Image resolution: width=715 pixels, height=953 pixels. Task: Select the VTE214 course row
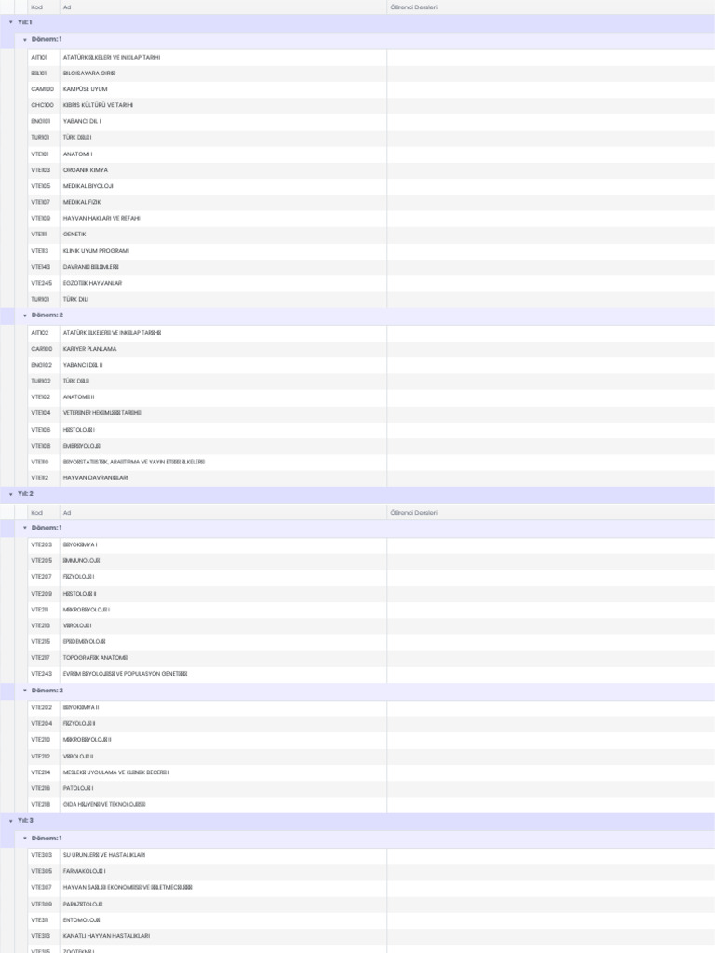(x=371, y=772)
